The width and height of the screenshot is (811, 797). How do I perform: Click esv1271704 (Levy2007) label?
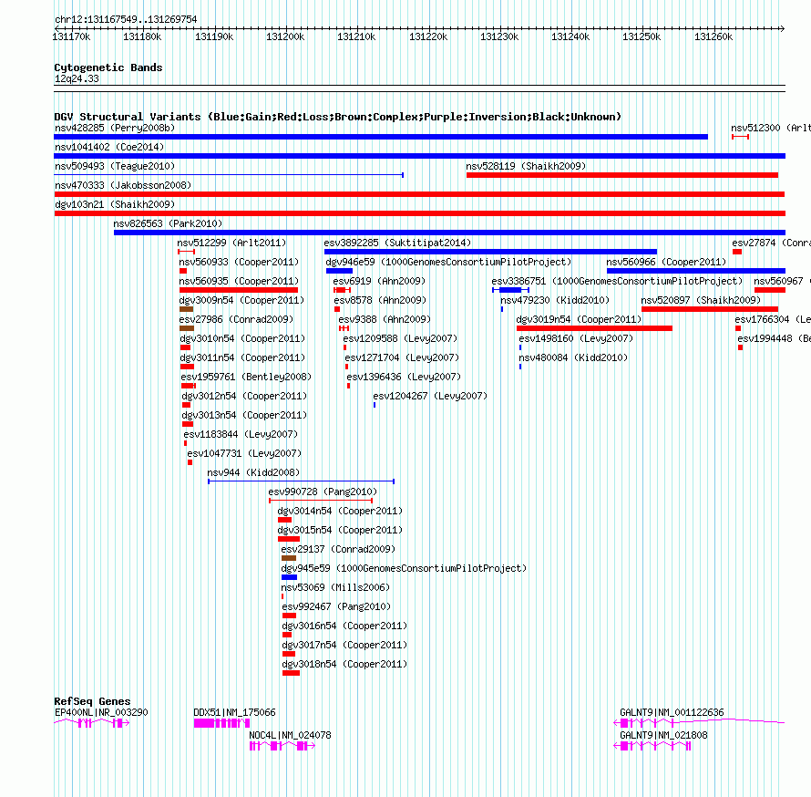[x=402, y=357]
